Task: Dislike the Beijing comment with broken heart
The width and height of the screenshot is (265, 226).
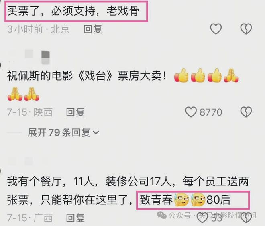Action: pos(246,29)
